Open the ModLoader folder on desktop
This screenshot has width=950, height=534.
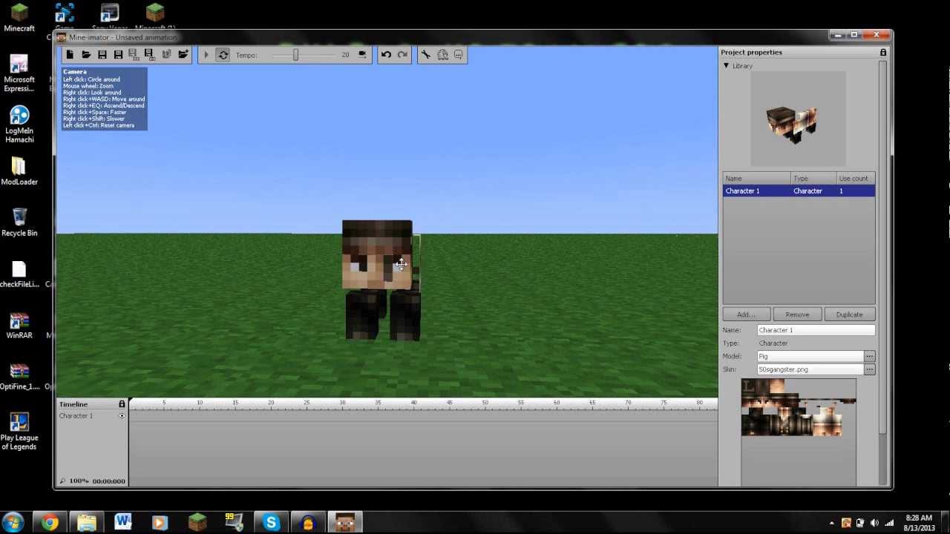pos(19,171)
